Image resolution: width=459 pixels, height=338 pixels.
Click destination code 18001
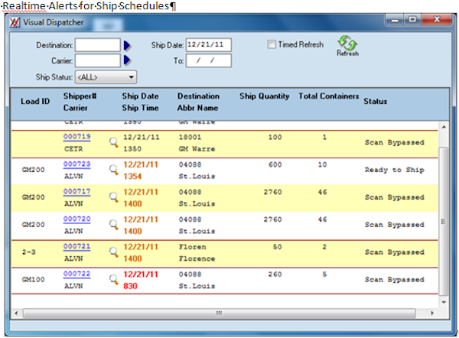[190, 137]
